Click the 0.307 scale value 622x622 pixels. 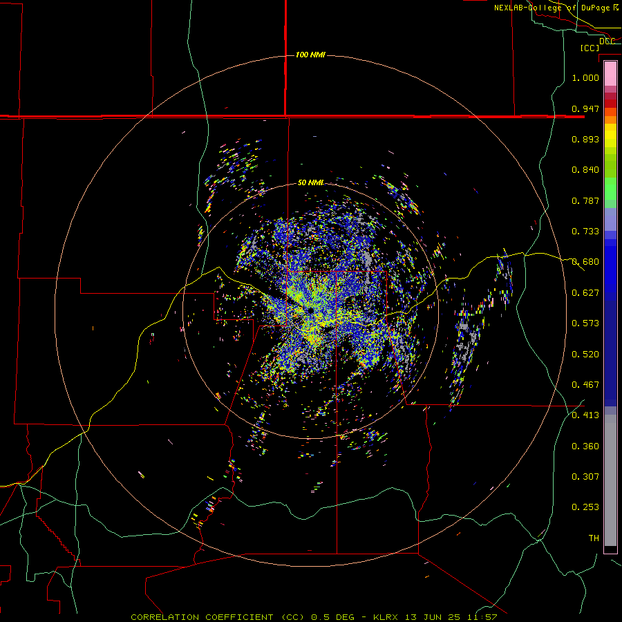coord(585,477)
